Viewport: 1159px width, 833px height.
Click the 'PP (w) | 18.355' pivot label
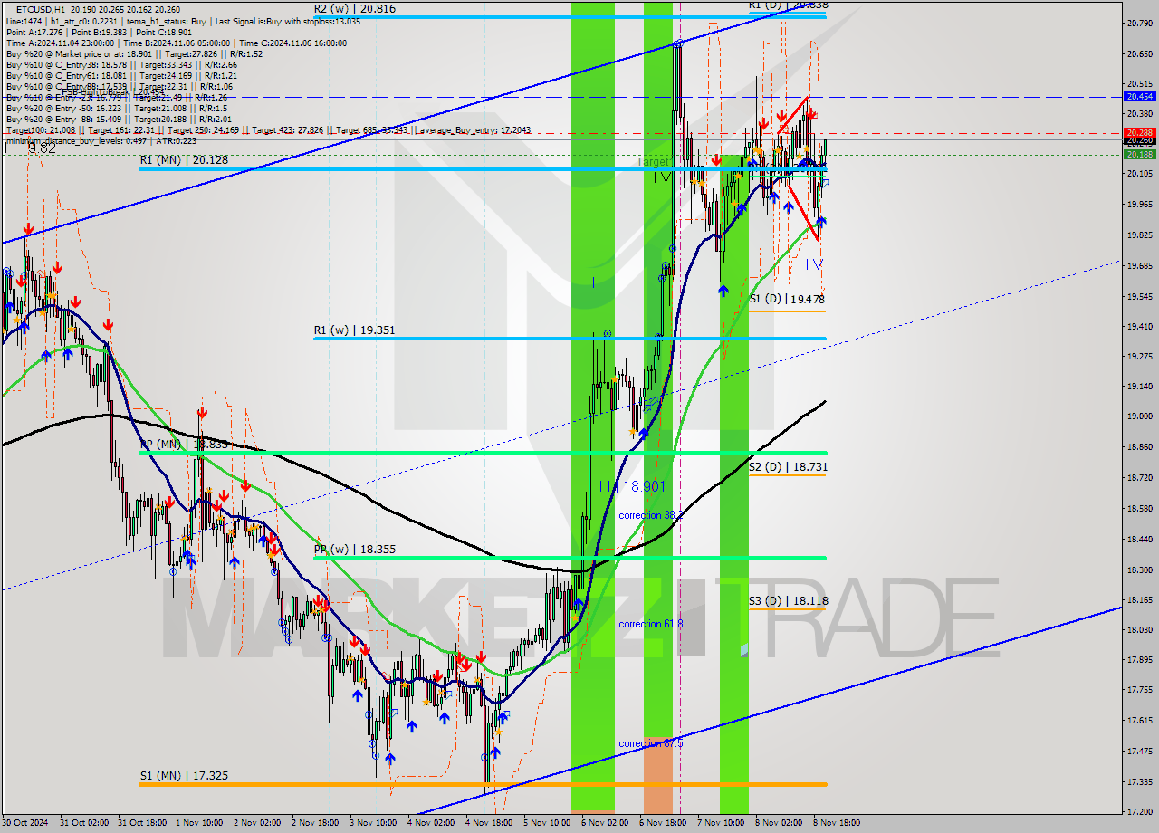tap(355, 549)
